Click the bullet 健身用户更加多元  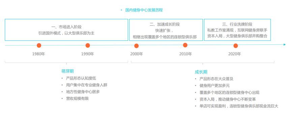click(215, 86)
